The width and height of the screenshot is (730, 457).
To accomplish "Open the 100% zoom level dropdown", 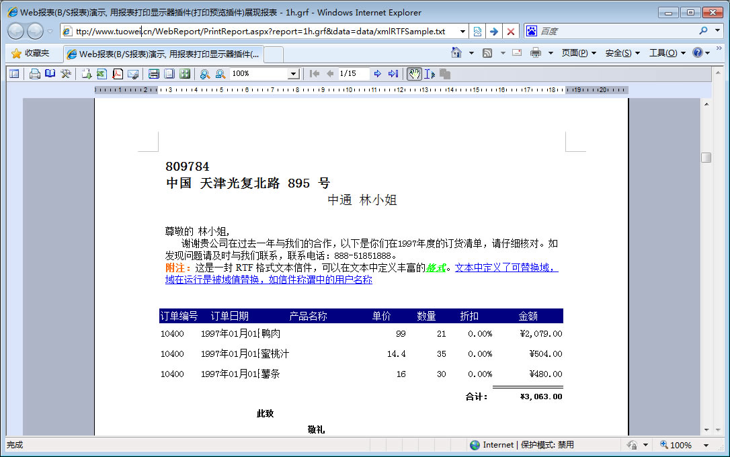I will click(292, 74).
